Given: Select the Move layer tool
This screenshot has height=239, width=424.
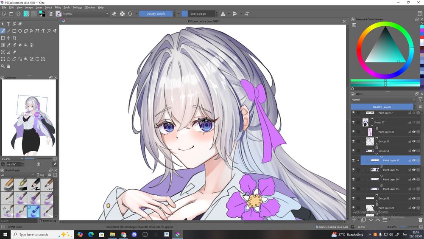Looking at the screenshot, I should 8,38.
